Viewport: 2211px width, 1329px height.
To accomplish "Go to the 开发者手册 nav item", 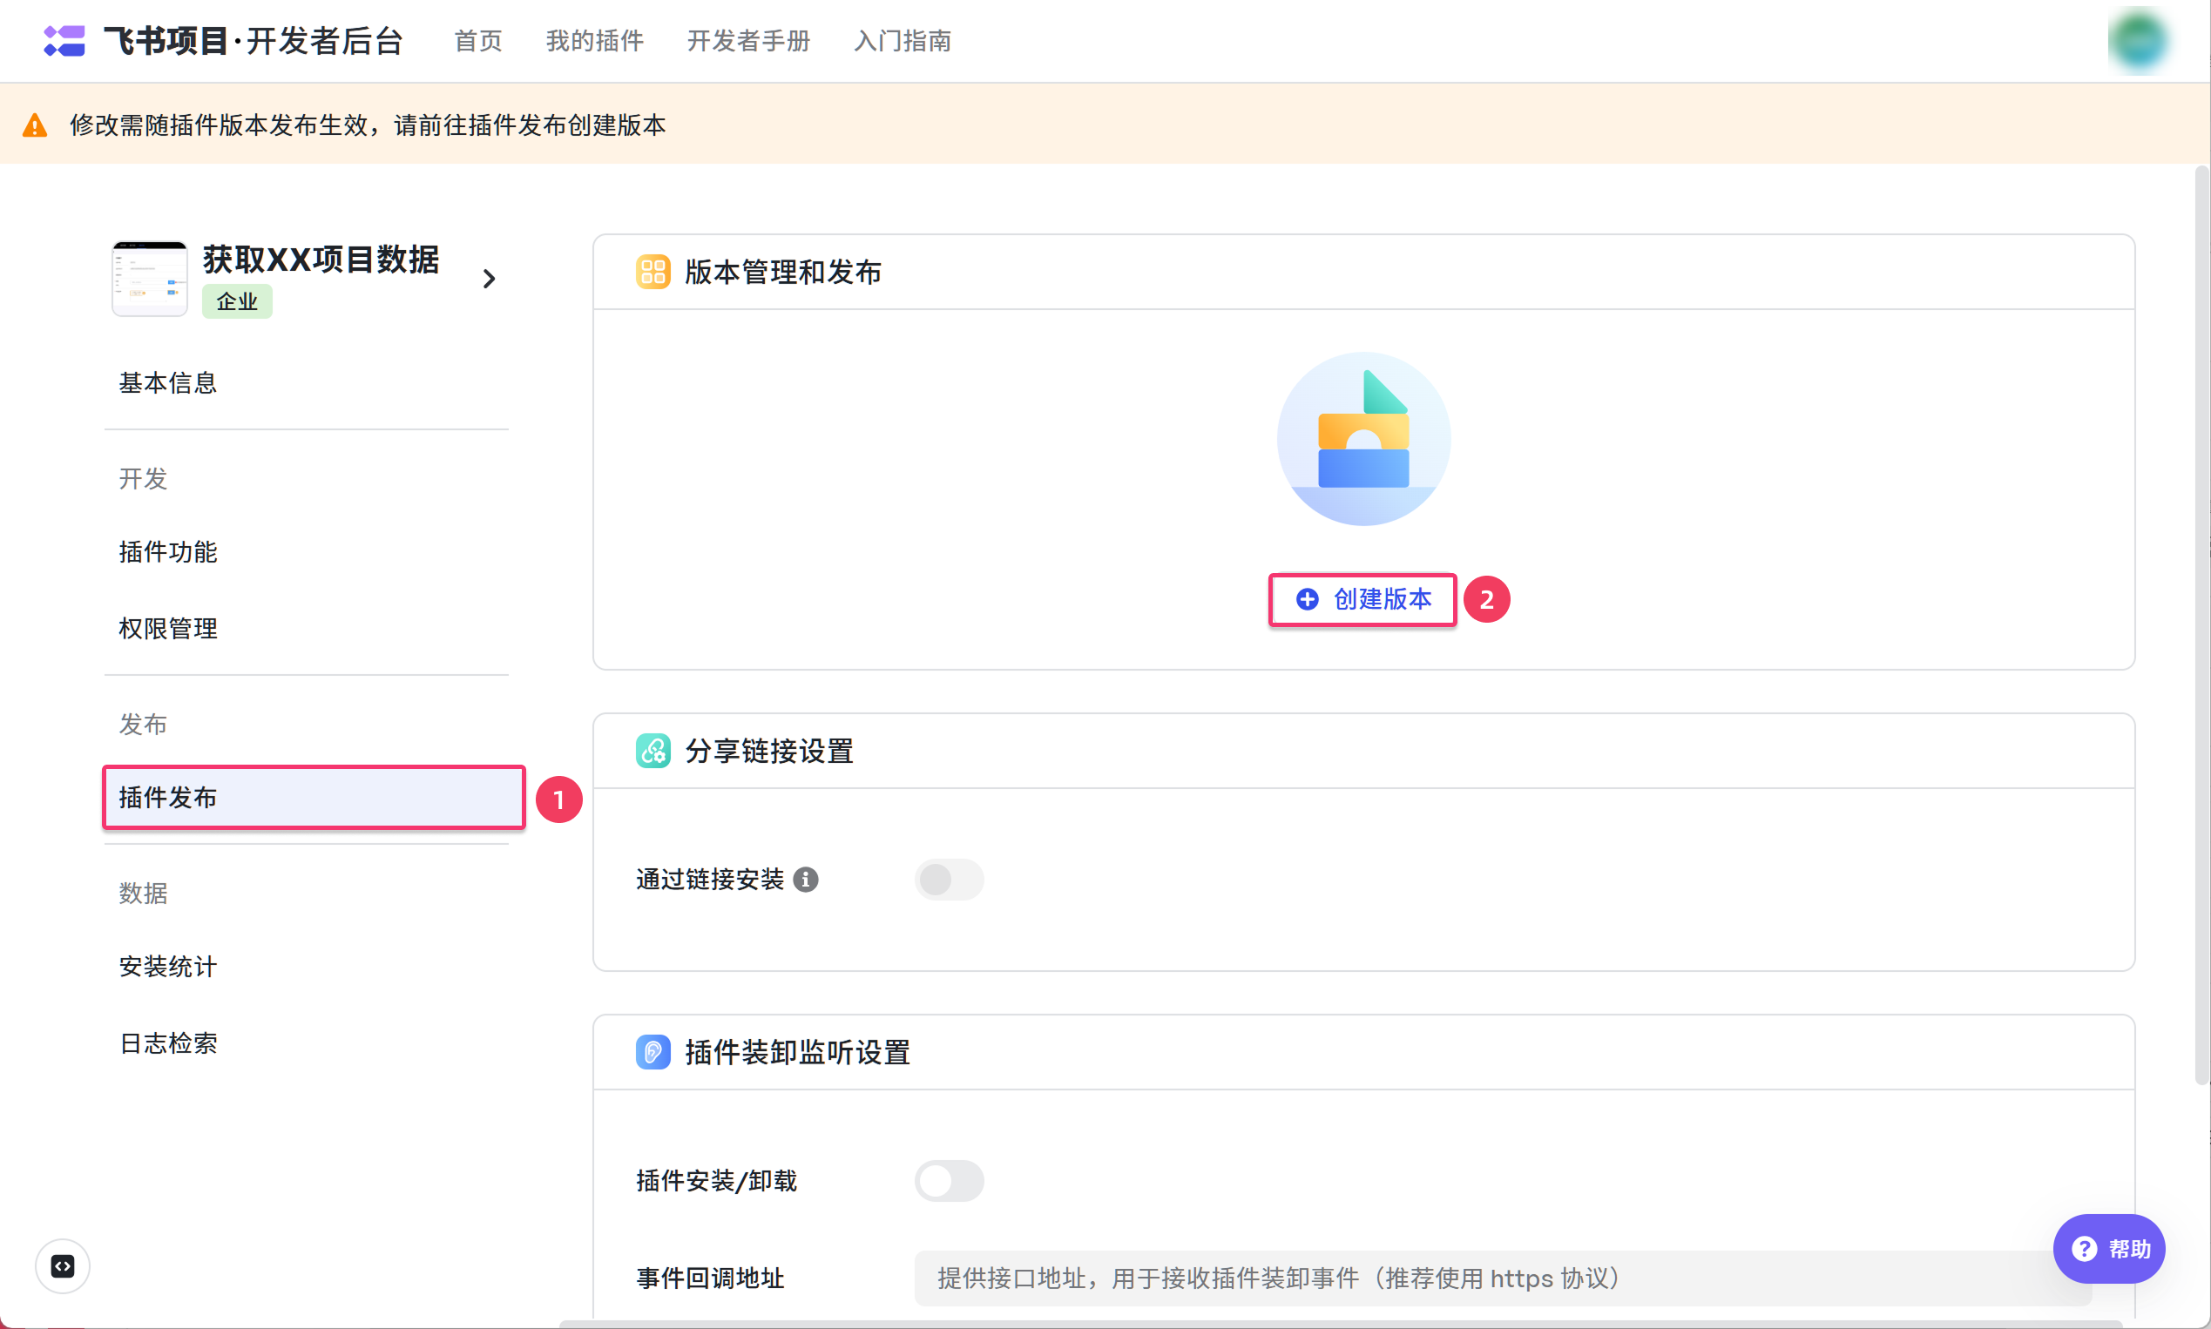I will (748, 41).
